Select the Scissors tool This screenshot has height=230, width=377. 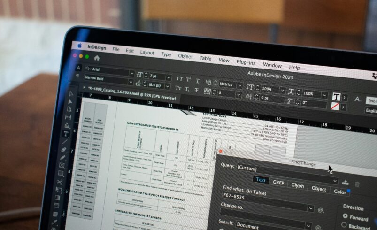[x=60, y=182]
